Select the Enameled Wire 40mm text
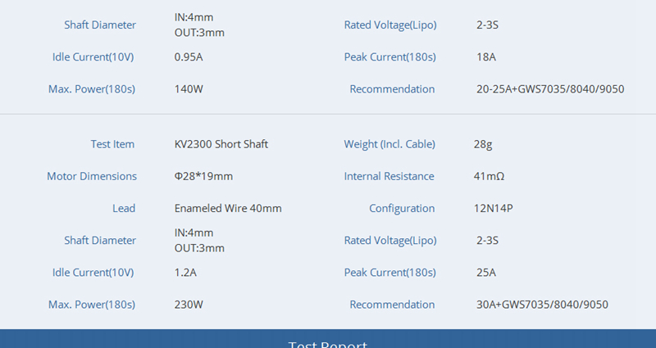The image size is (656, 348). 228,208
